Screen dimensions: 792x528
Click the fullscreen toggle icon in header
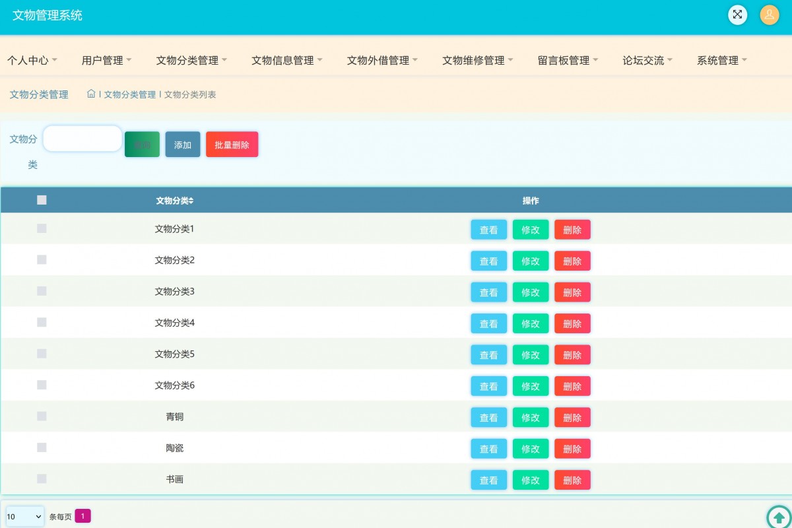[737, 15]
